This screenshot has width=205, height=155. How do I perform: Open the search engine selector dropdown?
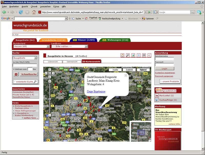pyautogui.click(x=156, y=12)
